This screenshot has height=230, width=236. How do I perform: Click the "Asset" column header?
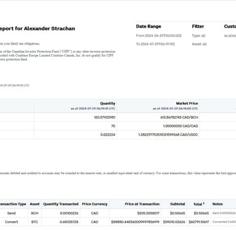[x=35, y=204]
